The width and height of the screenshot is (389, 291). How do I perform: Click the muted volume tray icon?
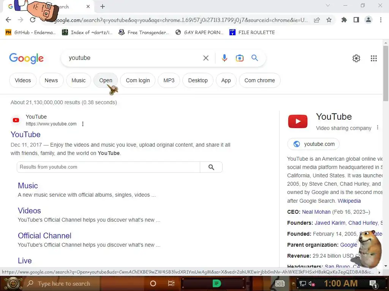coord(312,284)
